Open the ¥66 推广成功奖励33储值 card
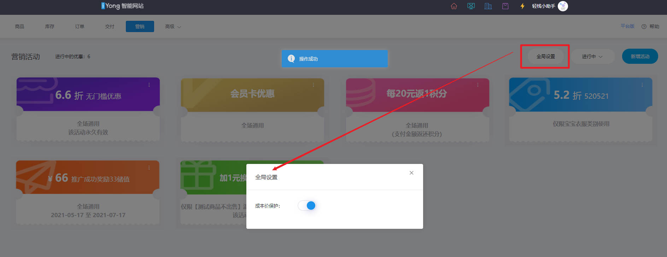667x257 pixels. (x=88, y=192)
